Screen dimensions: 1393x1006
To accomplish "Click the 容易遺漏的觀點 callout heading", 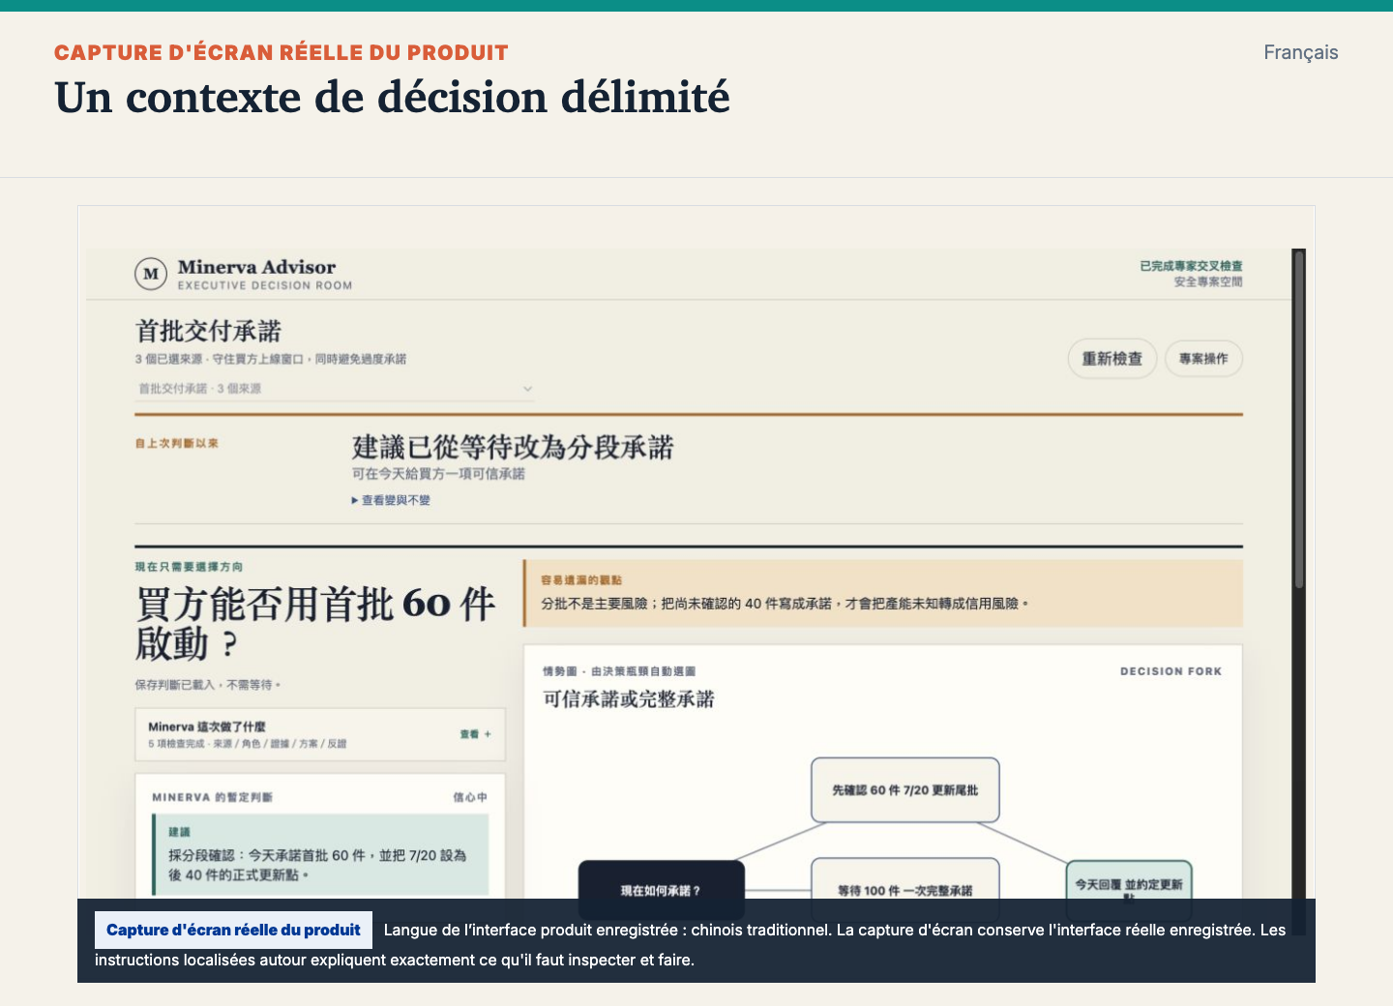I will [x=581, y=580].
